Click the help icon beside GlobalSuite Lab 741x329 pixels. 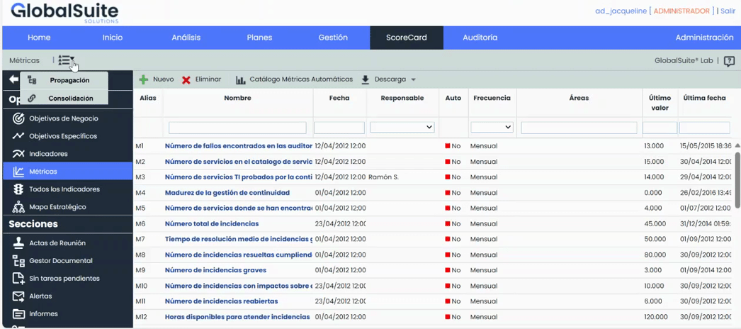729,61
